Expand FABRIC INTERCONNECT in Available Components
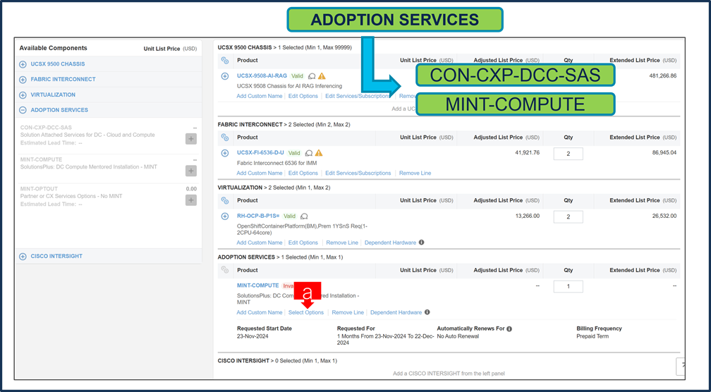711x392 pixels. [23, 80]
